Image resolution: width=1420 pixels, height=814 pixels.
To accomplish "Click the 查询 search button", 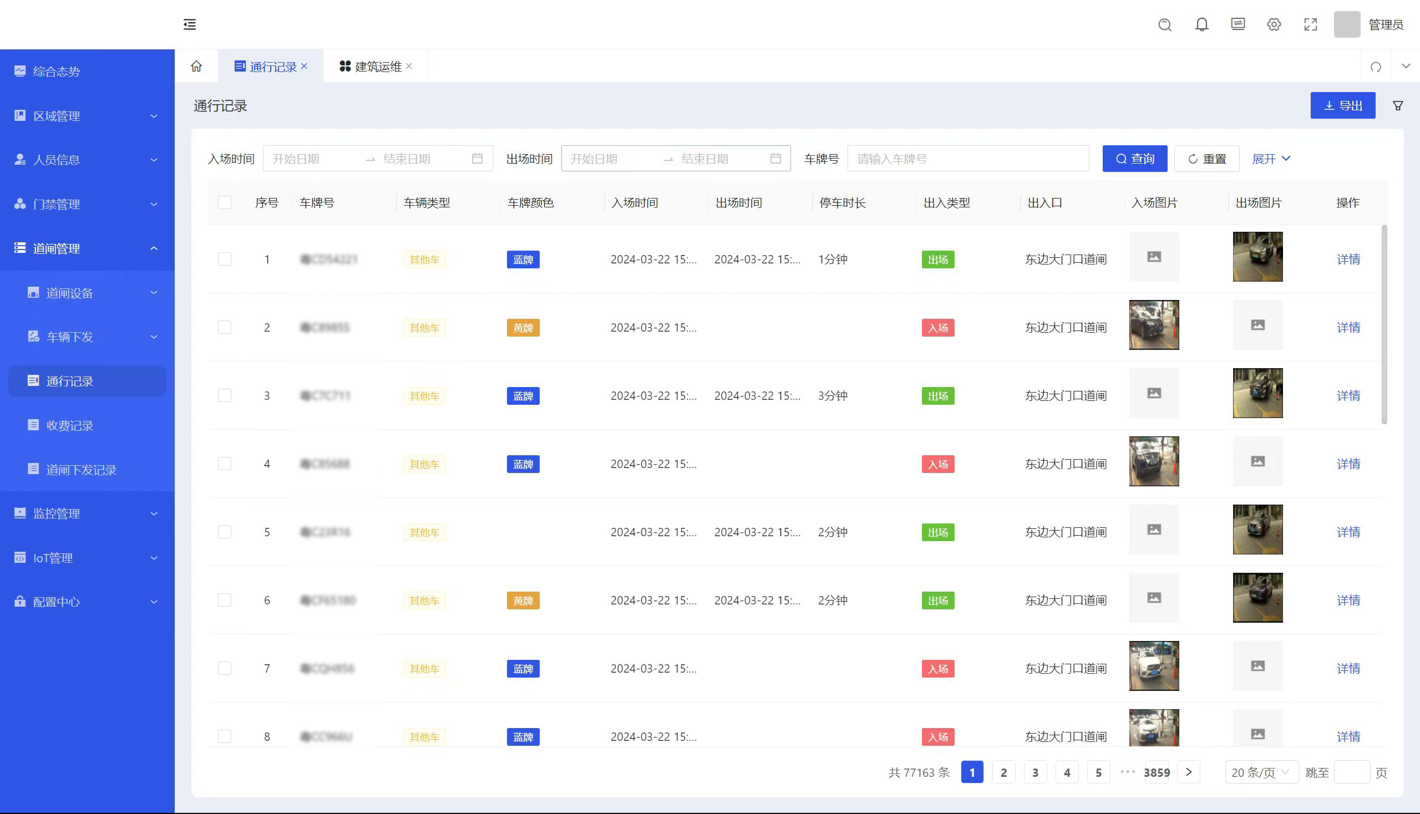I will pyautogui.click(x=1135, y=159).
